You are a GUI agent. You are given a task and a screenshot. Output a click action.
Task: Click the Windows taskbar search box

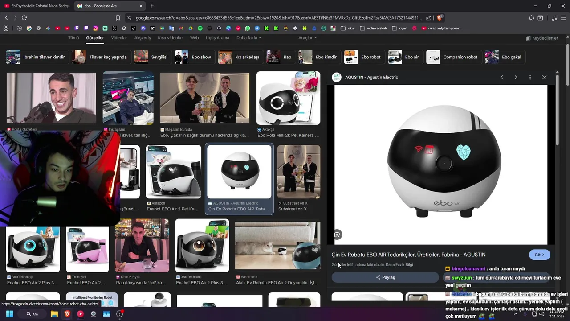coord(33,314)
